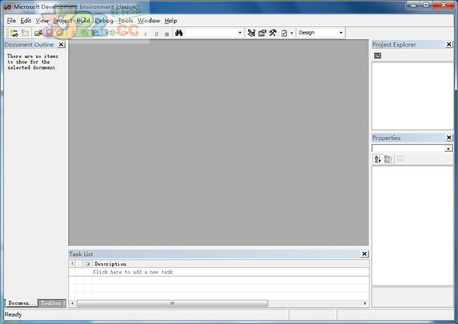Show the Project Explorer via toolbar icon

point(251,33)
